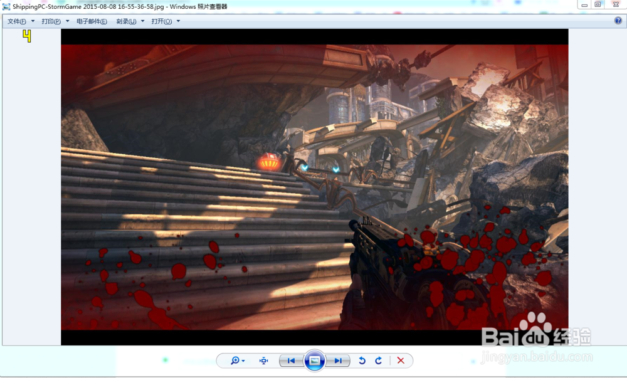Open the 文件(F) menu
The height and width of the screenshot is (378, 627).
(x=16, y=21)
